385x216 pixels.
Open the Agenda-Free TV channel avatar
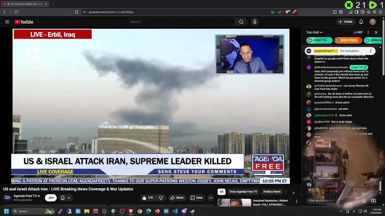[7, 198]
